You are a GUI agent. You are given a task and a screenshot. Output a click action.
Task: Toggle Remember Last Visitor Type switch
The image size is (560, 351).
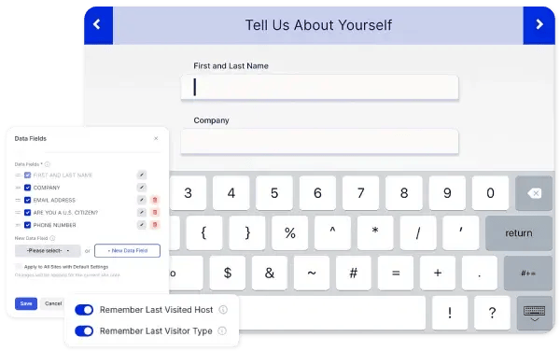click(x=84, y=331)
